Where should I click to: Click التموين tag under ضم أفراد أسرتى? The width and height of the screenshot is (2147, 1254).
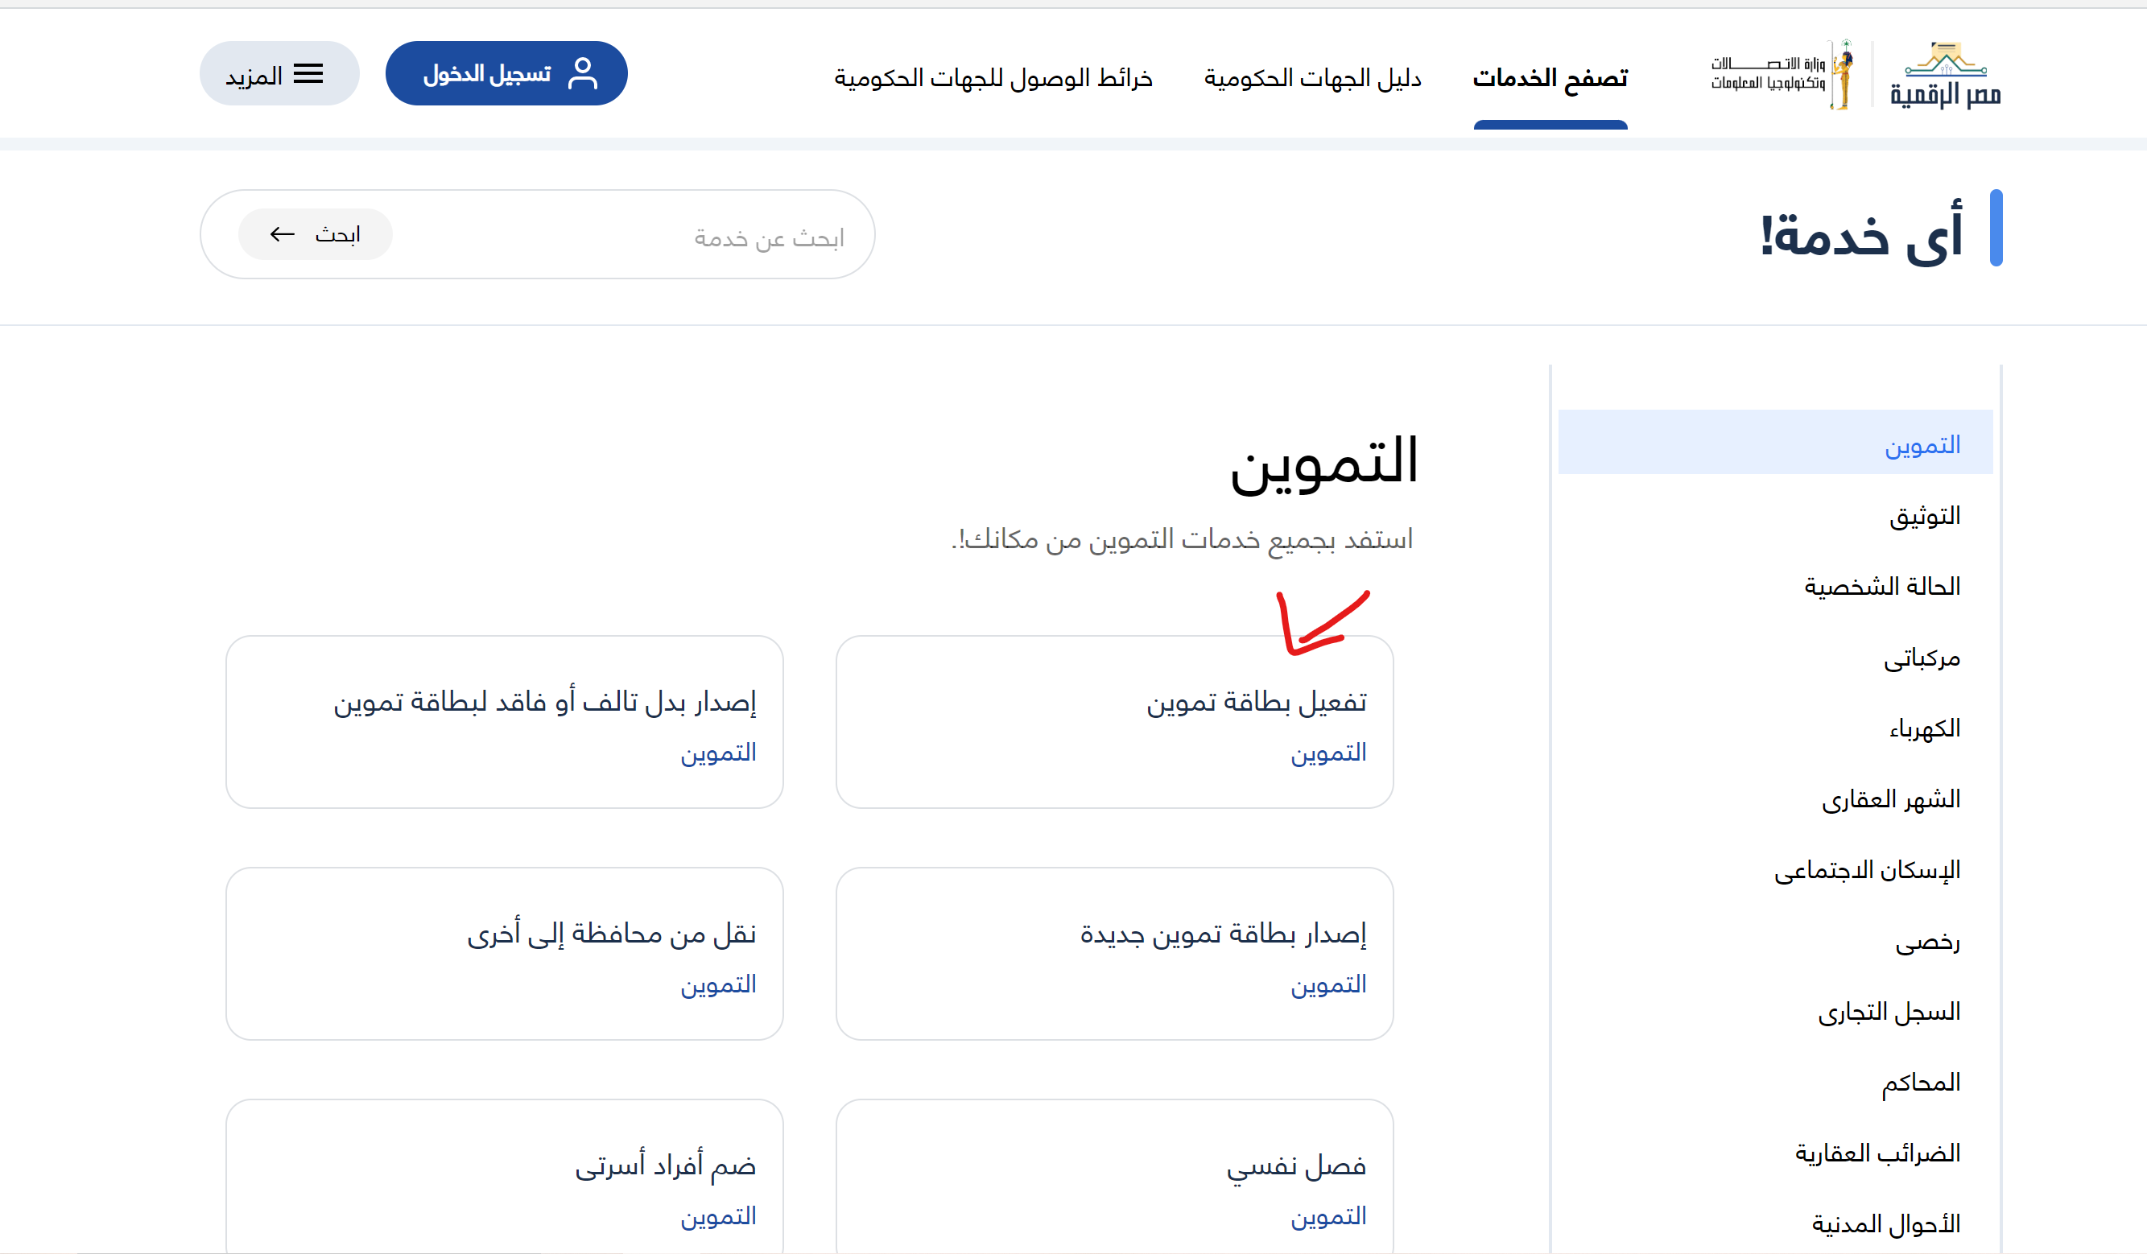point(718,1216)
